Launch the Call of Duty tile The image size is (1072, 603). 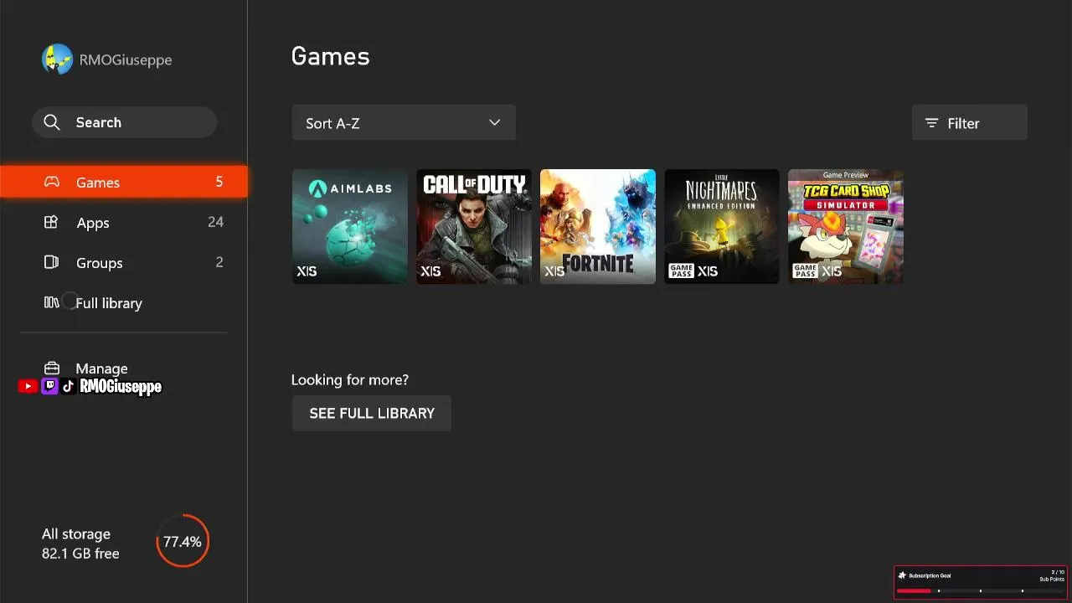click(x=474, y=226)
